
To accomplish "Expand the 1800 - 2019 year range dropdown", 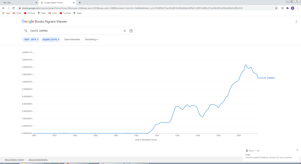I will tap(31, 39).
